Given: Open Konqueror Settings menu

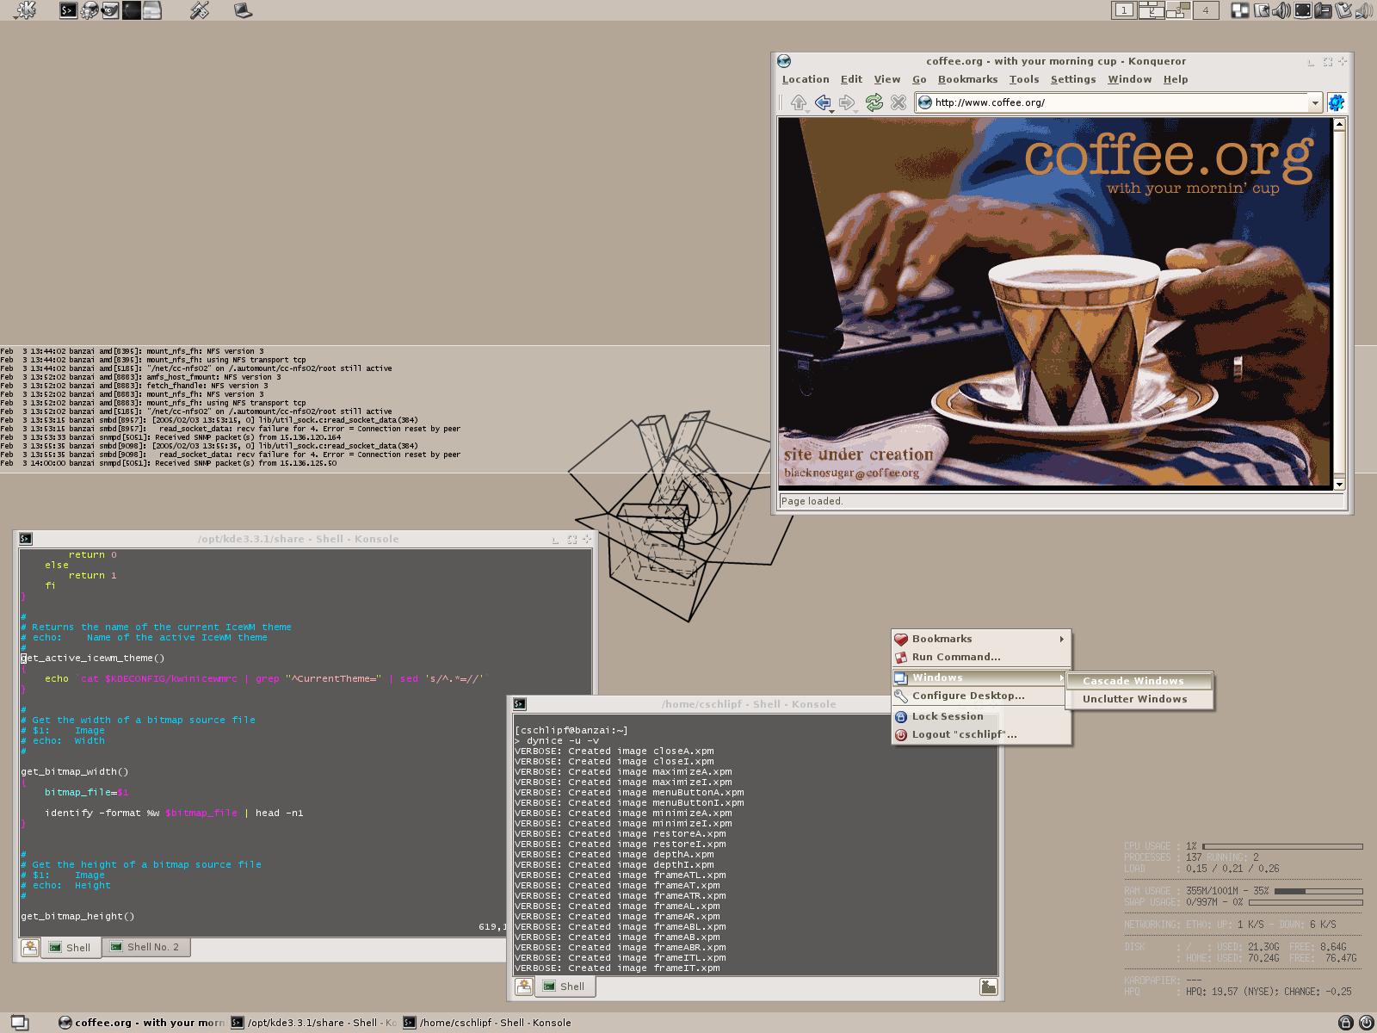Looking at the screenshot, I should coord(1073,79).
